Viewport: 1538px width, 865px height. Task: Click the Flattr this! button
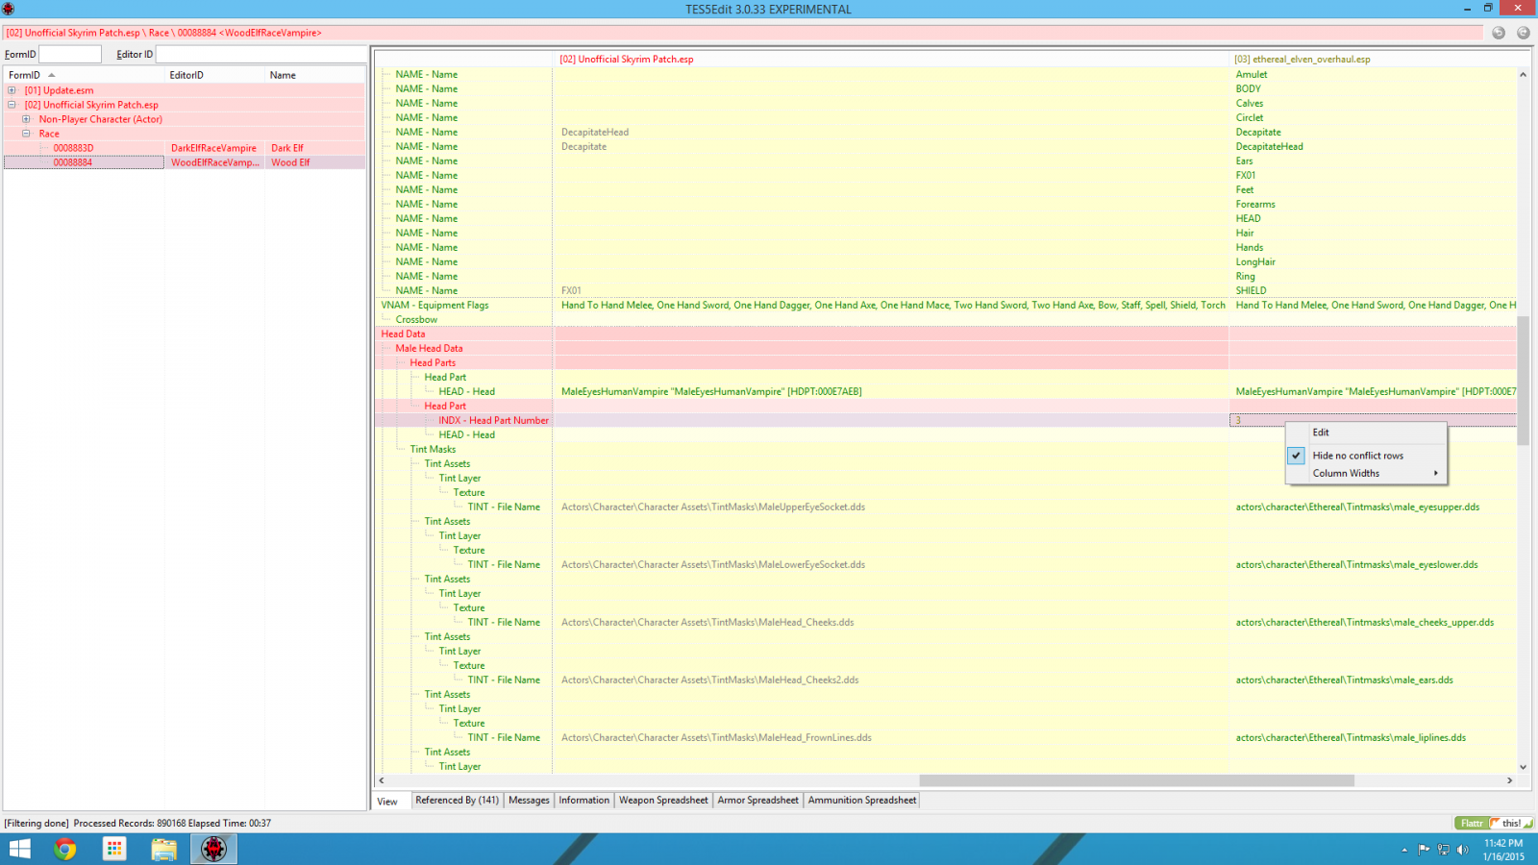[1494, 823]
